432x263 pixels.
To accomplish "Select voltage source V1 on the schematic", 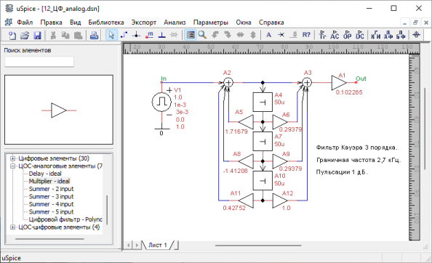I will coord(161,102).
